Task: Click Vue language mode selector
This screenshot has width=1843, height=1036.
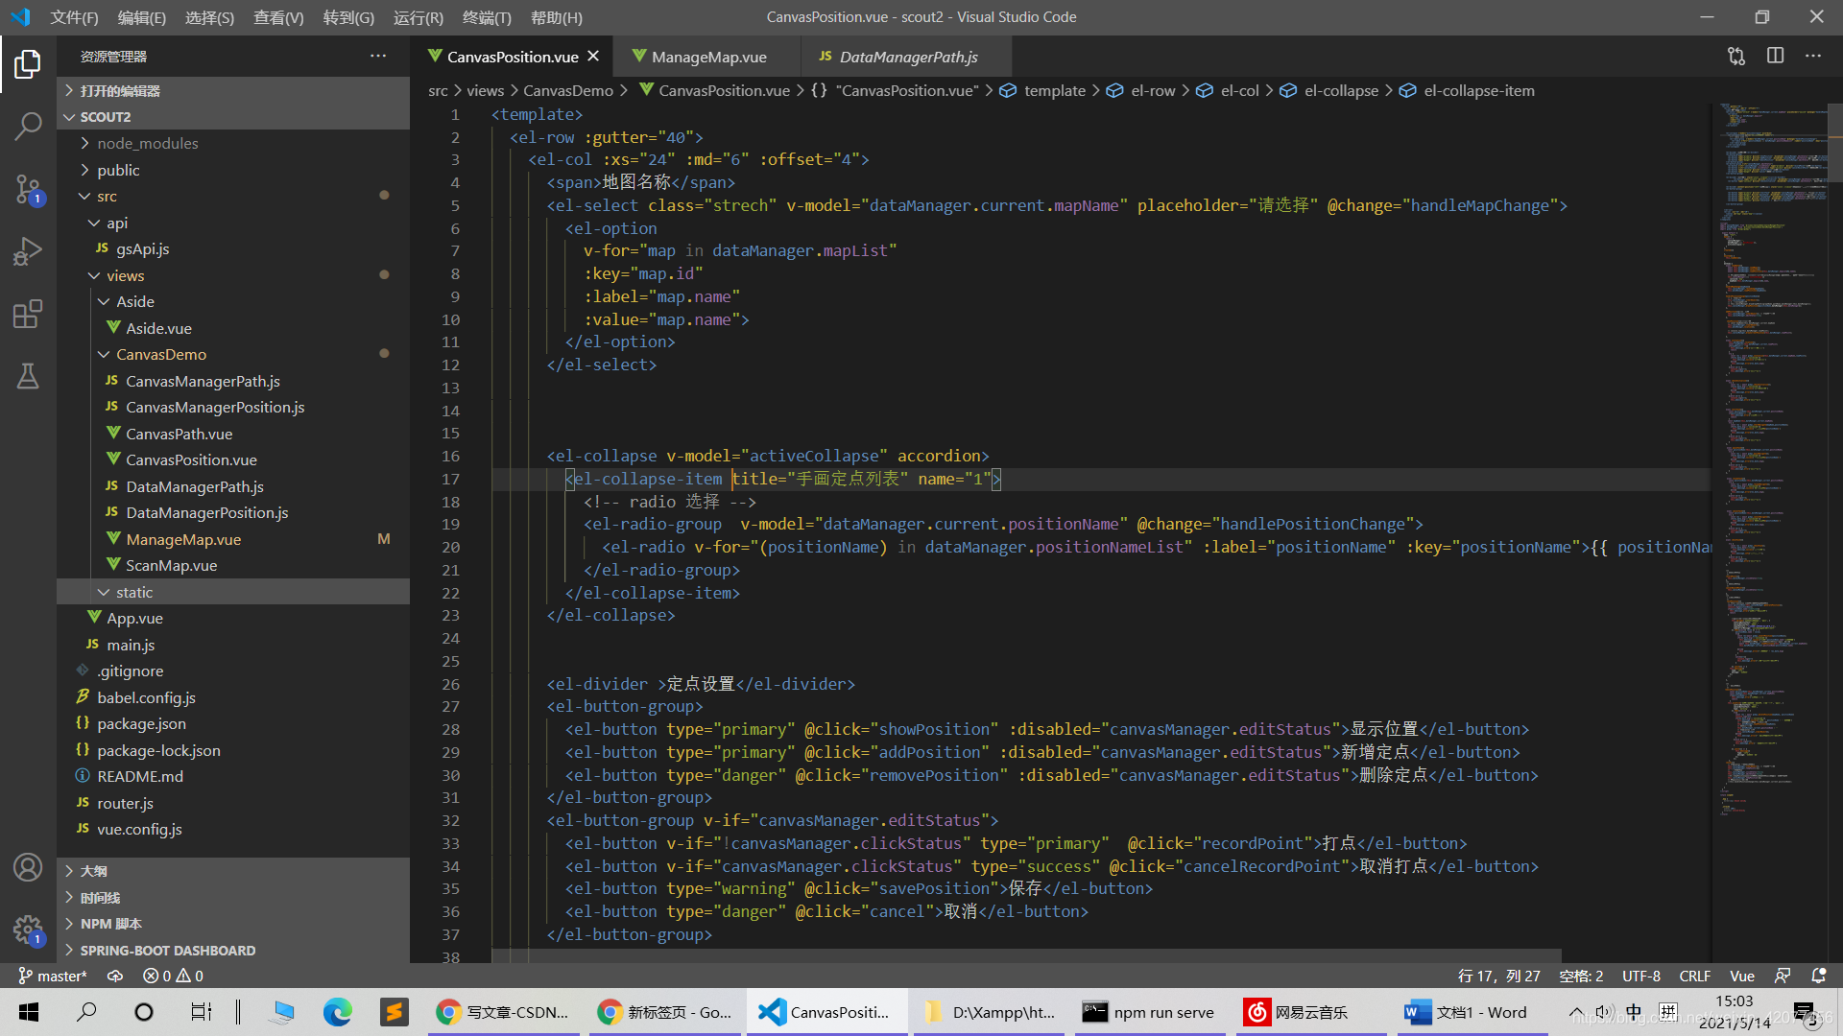Action: 1741,976
